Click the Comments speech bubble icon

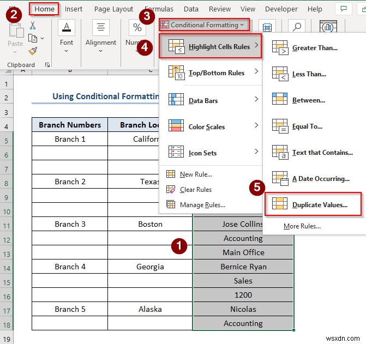(x=343, y=9)
